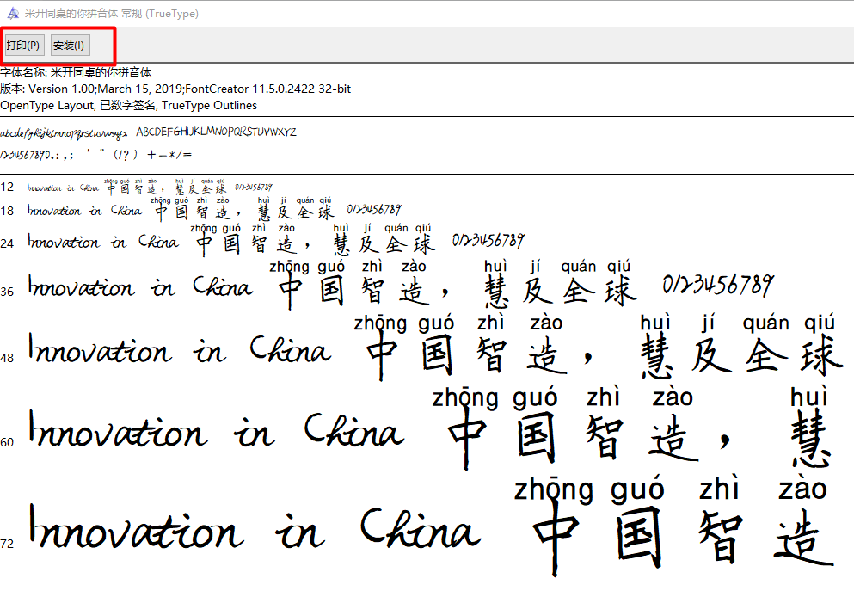This screenshot has width=854, height=597.
Task: Click the size 24 row label
Action: tap(7, 244)
